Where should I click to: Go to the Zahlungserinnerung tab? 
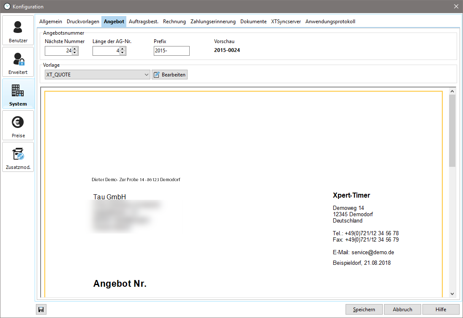(x=213, y=22)
